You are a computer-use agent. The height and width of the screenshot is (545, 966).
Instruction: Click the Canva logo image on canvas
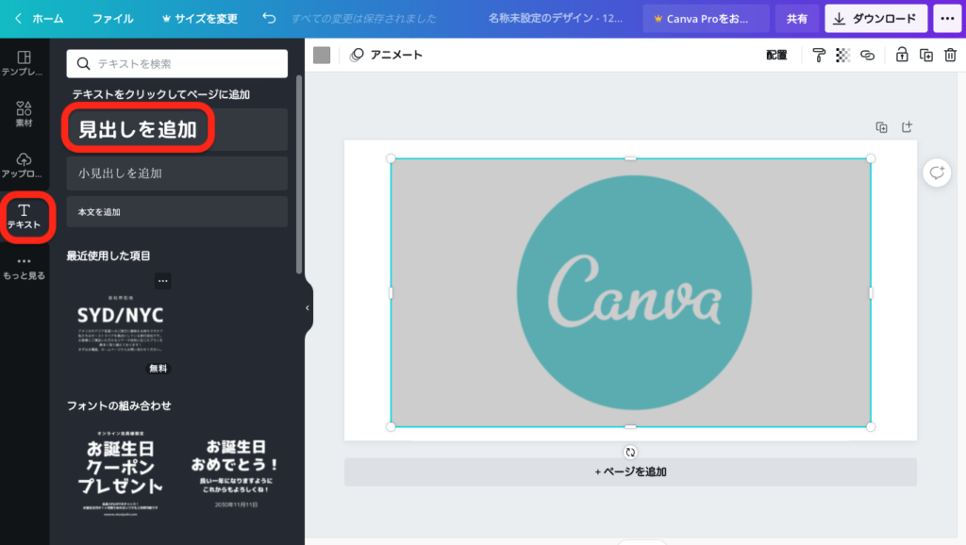pos(631,292)
